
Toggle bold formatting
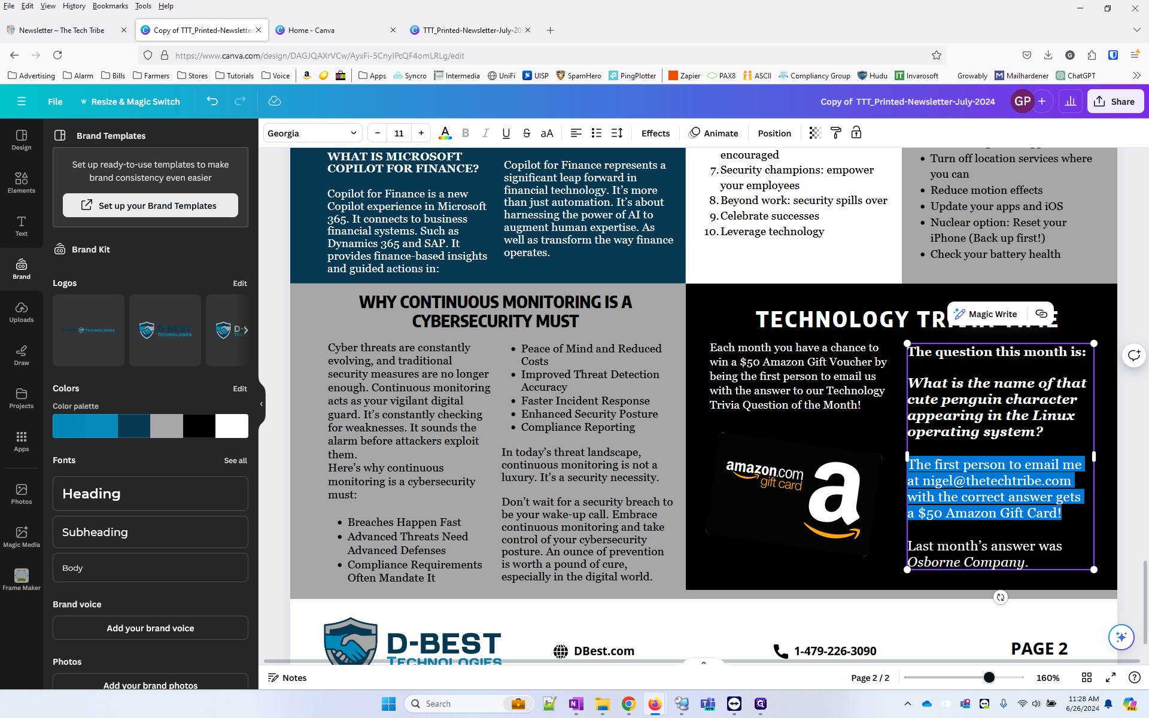tap(466, 133)
